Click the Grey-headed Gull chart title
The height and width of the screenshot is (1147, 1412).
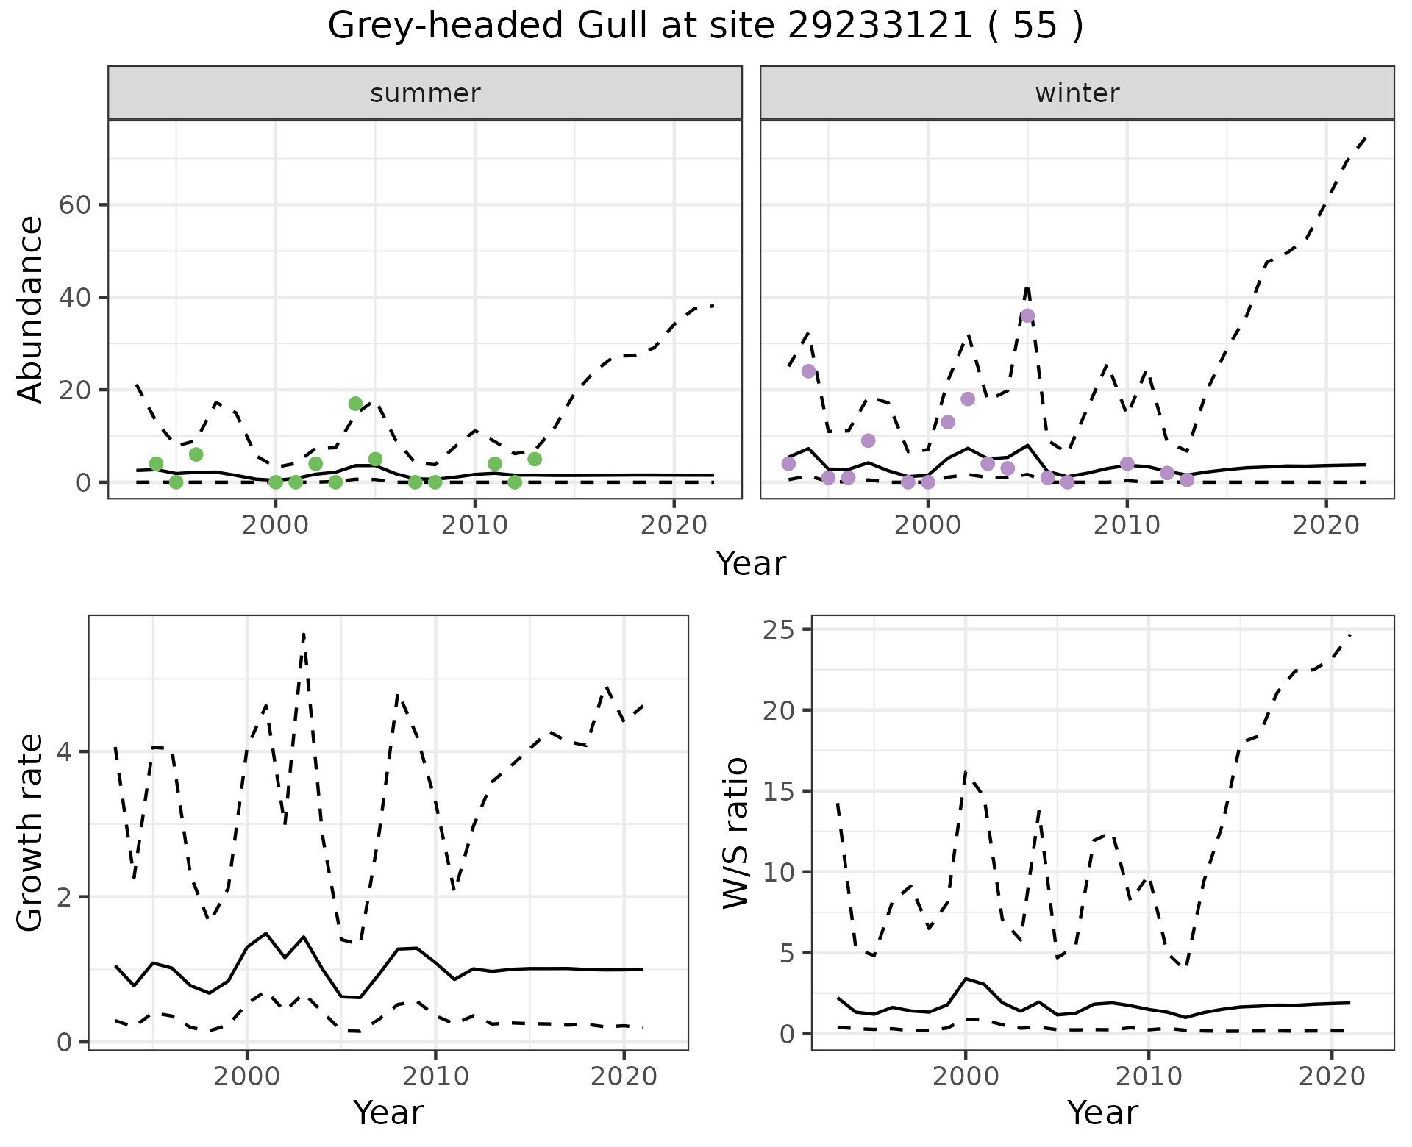pos(705,26)
